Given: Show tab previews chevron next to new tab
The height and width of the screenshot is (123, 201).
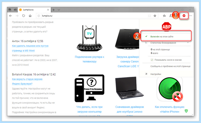Looking at the screenshot, I should click(x=59, y=10).
